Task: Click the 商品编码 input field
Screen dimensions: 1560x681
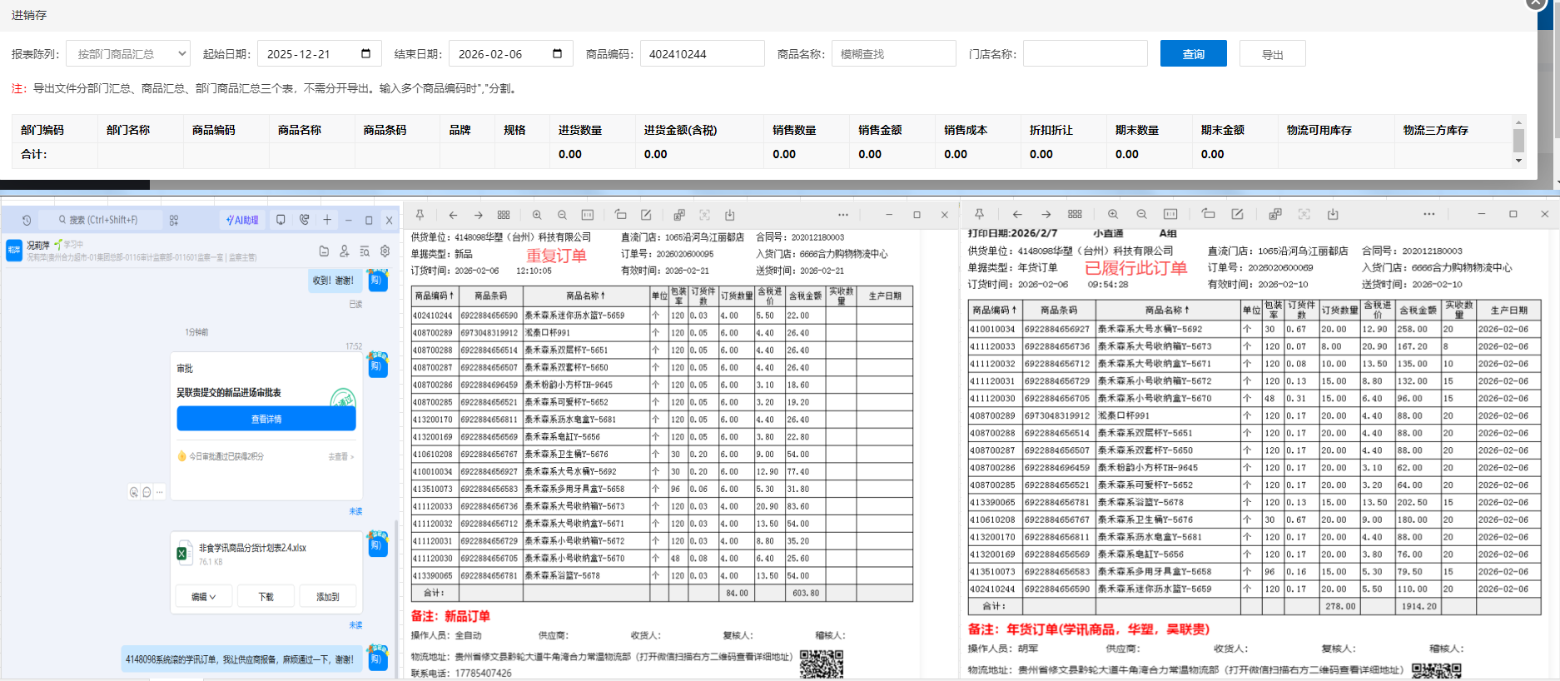Action: [702, 54]
